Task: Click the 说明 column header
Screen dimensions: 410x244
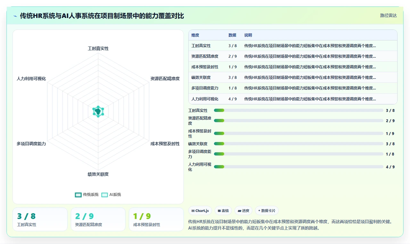Action: click(248, 35)
